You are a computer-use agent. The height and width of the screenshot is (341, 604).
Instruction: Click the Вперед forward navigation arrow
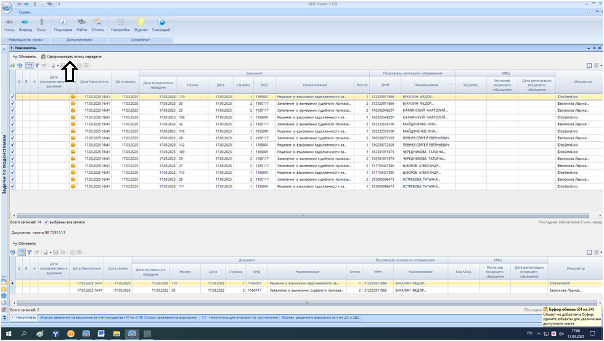[25, 23]
